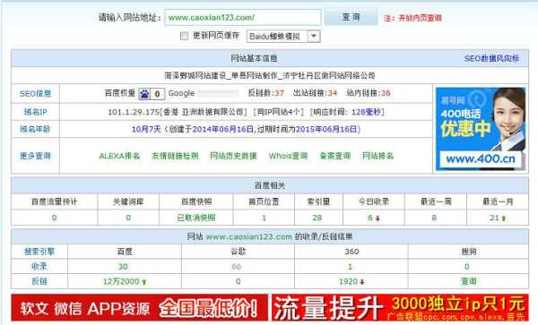Click the 查询 search button

[351, 17]
